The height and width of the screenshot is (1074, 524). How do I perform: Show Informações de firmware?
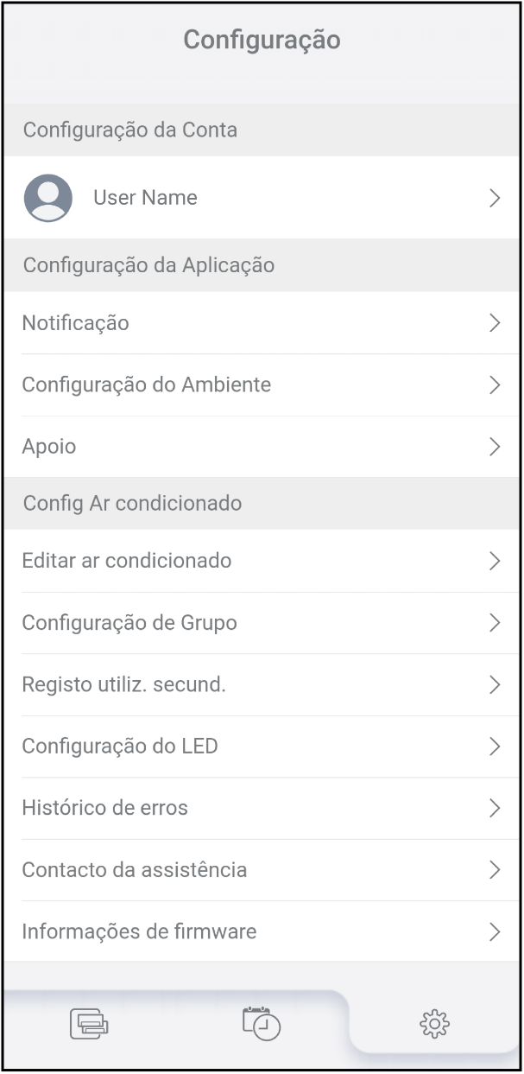pyautogui.click(x=139, y=932)
